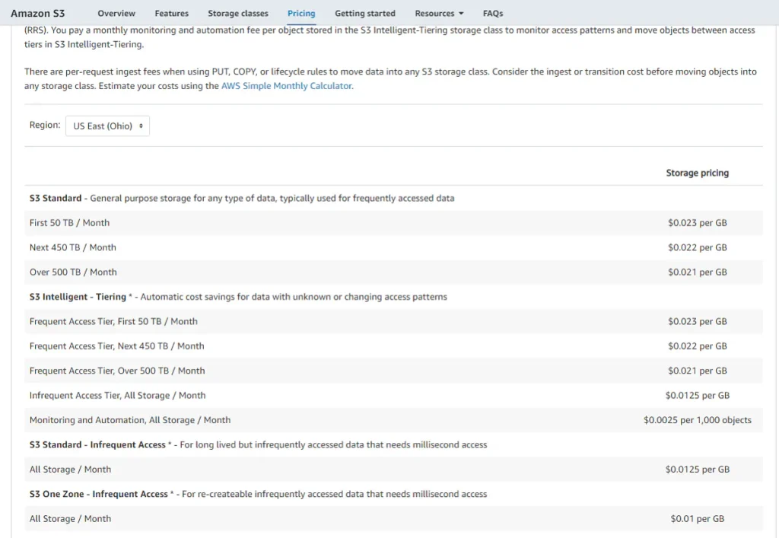
Task: Click "Next 450 TB / Month" under S3 Standard
Action: [x=72, y=247]
